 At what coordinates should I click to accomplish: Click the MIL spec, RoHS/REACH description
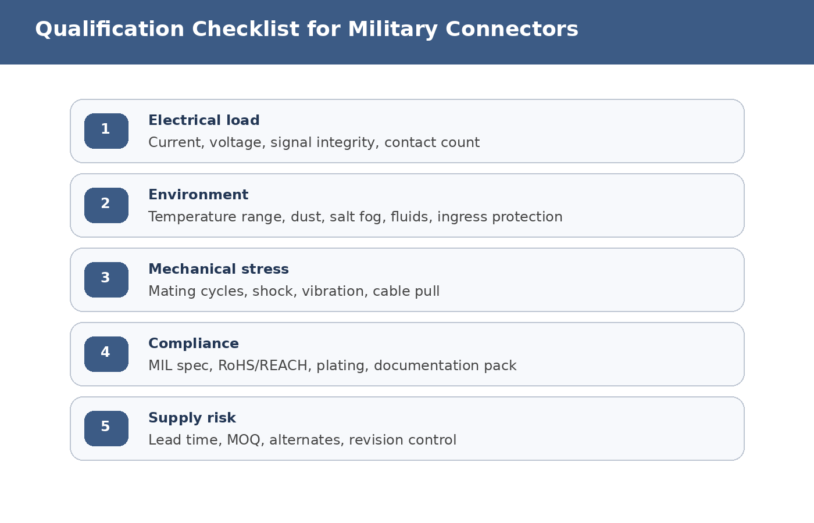pyautogui.click(x=332, y=366)
